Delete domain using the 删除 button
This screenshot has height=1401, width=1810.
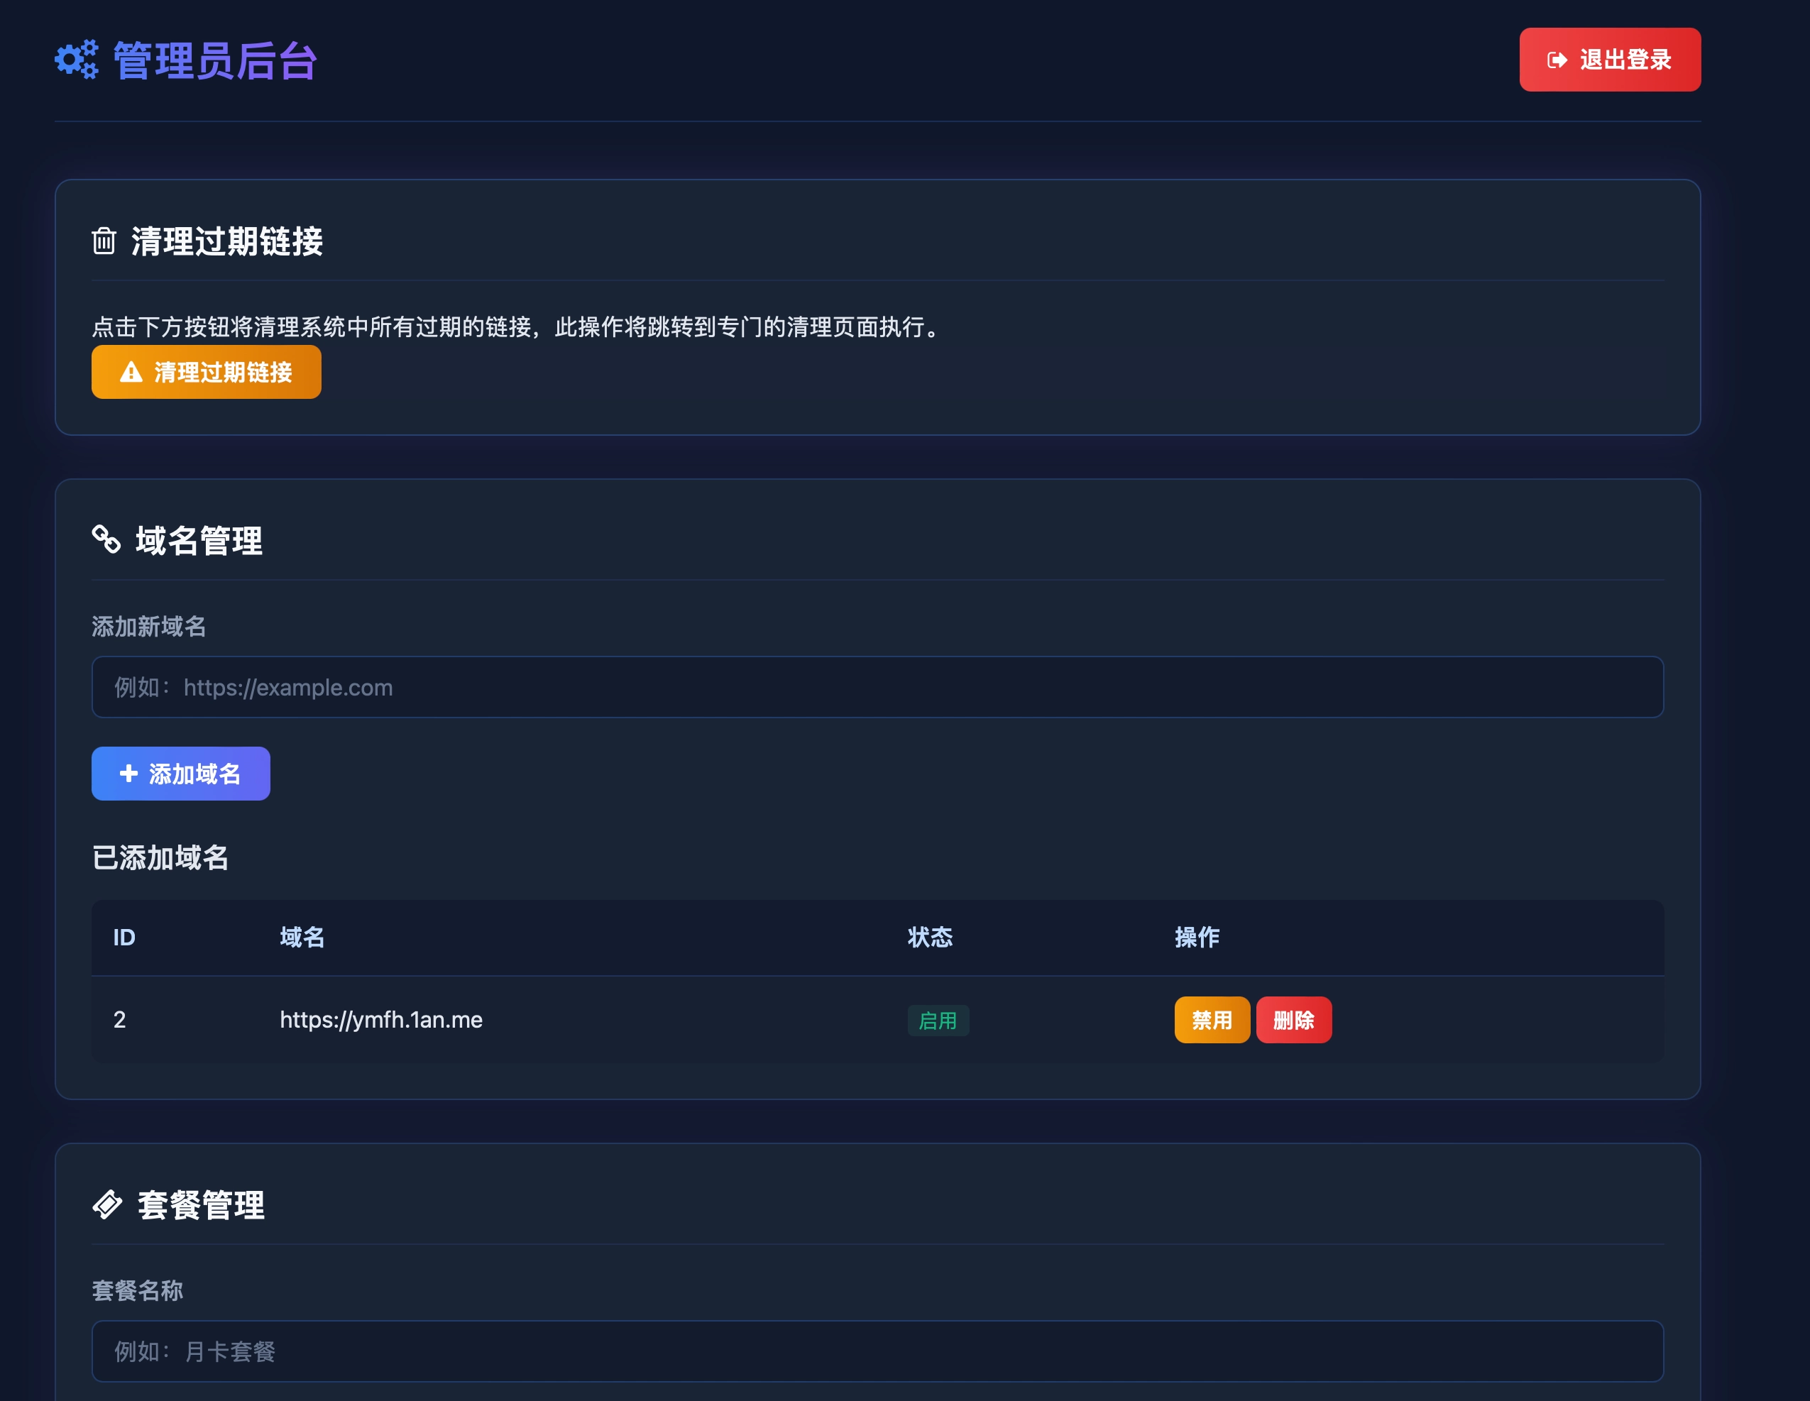pos(1293,1020)
